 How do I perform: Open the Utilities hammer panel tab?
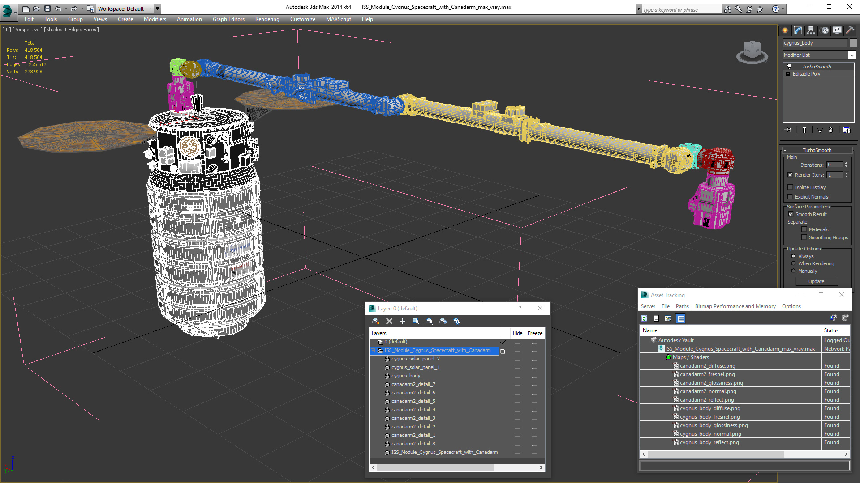coord(850,30)
